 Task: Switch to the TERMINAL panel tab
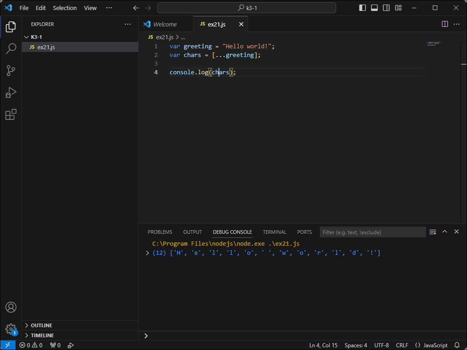click(x=274, y=232)
